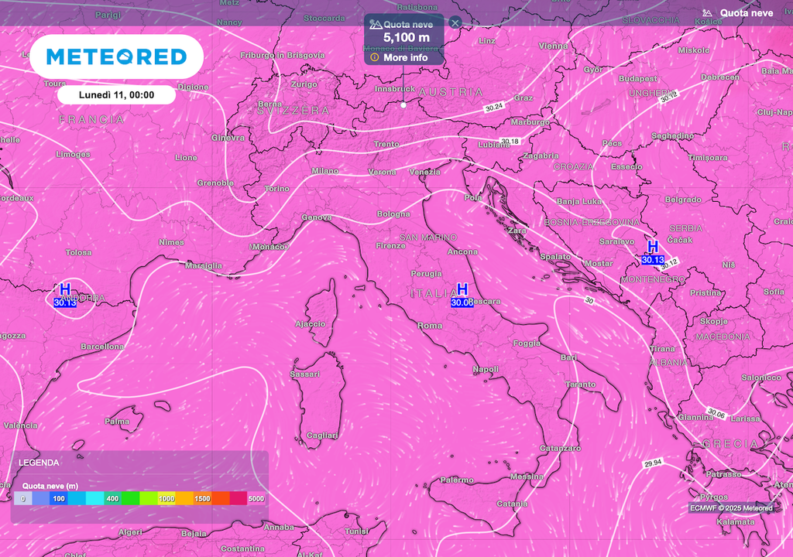Viewport: 793px width, 557px height.
Task: Click the H high-pressure marker over Serbia
Action: (x=653, y=247)
